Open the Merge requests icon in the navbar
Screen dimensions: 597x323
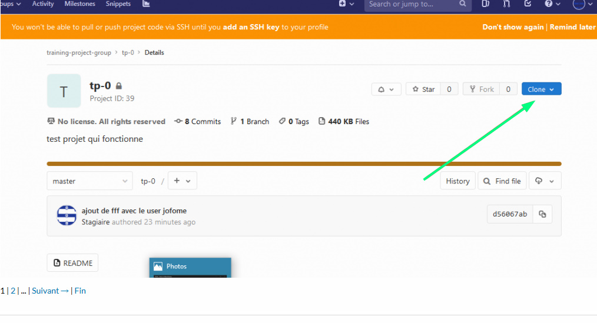[506, 4]
